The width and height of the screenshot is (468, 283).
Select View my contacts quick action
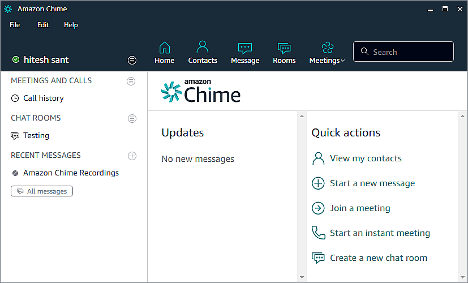(366, 158)
